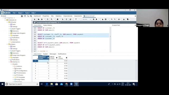
Task: Click line 63 SELECT DATE statement
Action: [x=59, y=43]
